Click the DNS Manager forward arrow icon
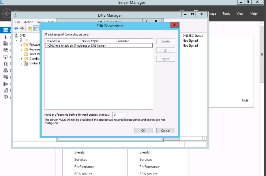The height and width of the screenshot is (176, 266). click(x=22, y=28)
